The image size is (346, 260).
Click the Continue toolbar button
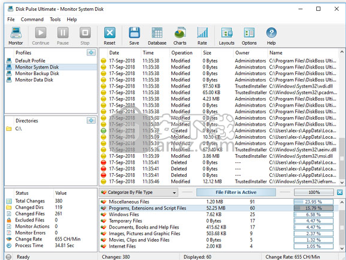40,36
